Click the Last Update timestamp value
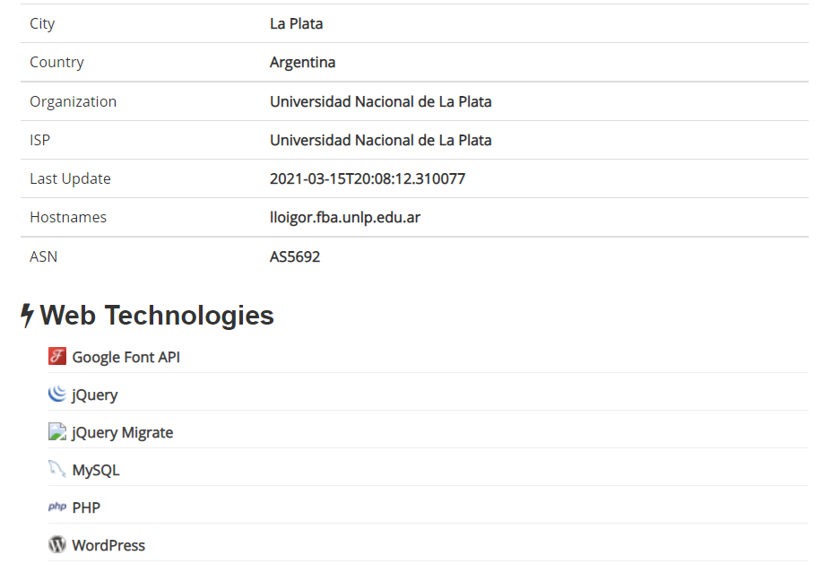This screenshot has width=823, height=564. [x=368, y=179]
